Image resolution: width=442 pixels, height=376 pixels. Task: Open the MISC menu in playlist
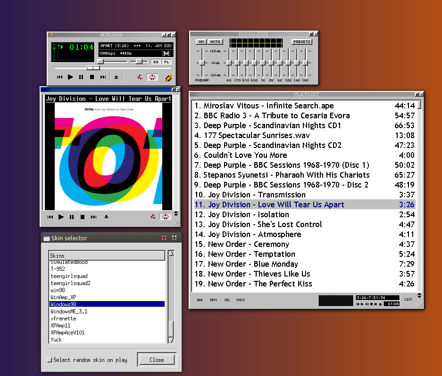click(x=241, y=300)
